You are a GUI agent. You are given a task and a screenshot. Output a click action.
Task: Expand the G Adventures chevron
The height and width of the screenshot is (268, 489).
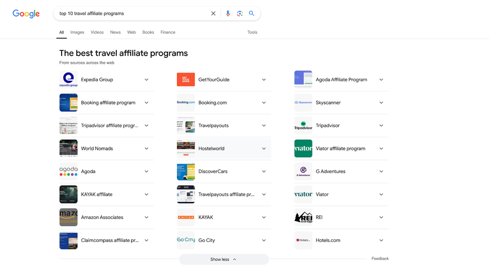pos(381,171)
